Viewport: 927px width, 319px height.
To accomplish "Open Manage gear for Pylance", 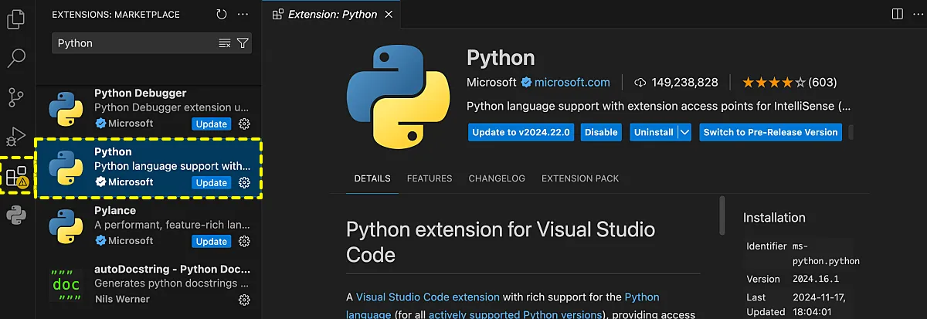I will coord(244,241).
